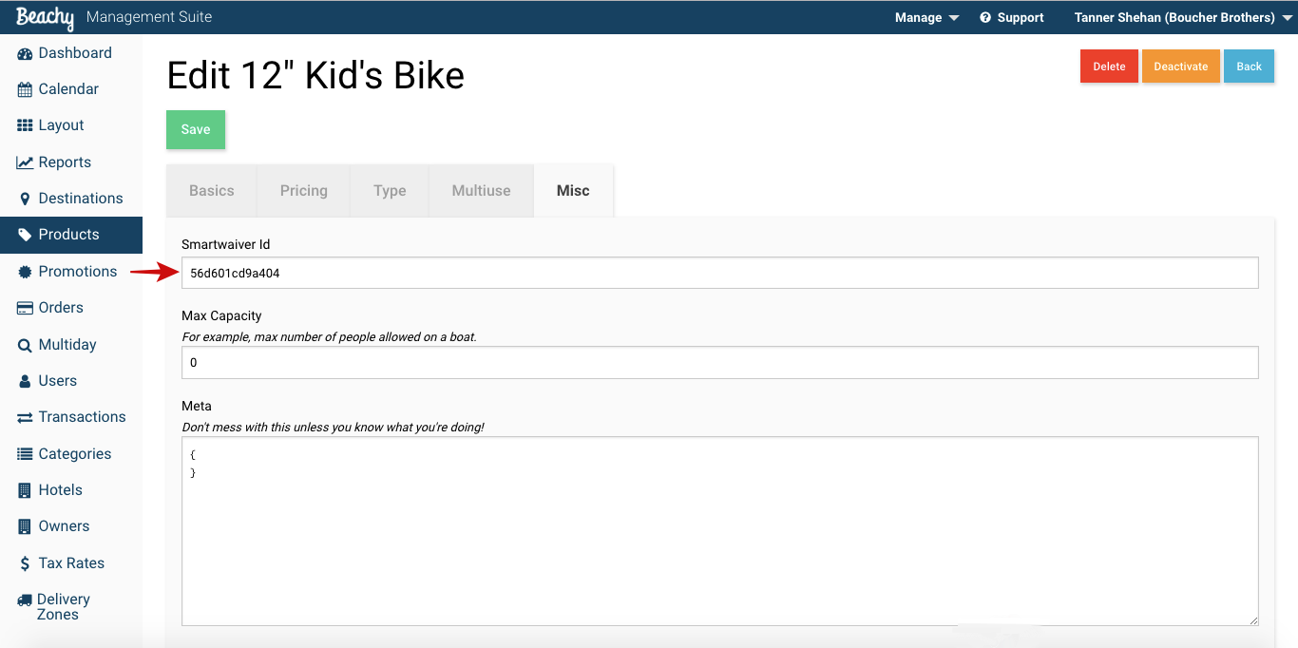
Task: Click the Hotels building icon
Action: coord(25,490)
